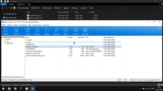Select the fabric.mod.json file
The height and width of the screenshot is (91, 163).
[73, 47]
